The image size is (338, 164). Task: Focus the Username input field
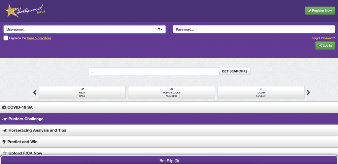click(84, 29)
